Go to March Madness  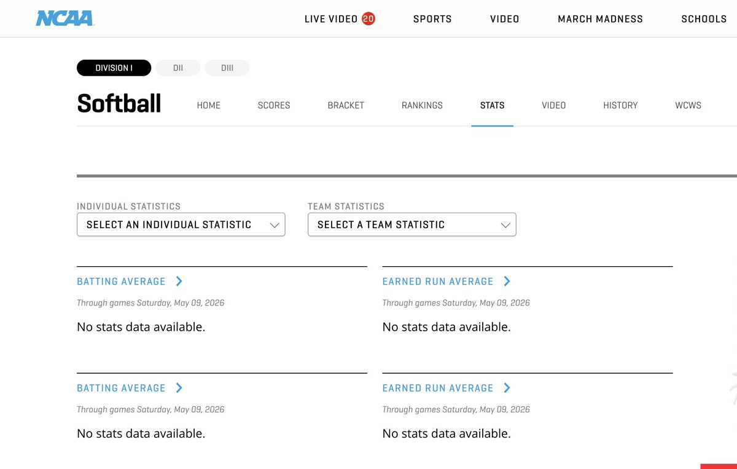(x=600, y=19)
